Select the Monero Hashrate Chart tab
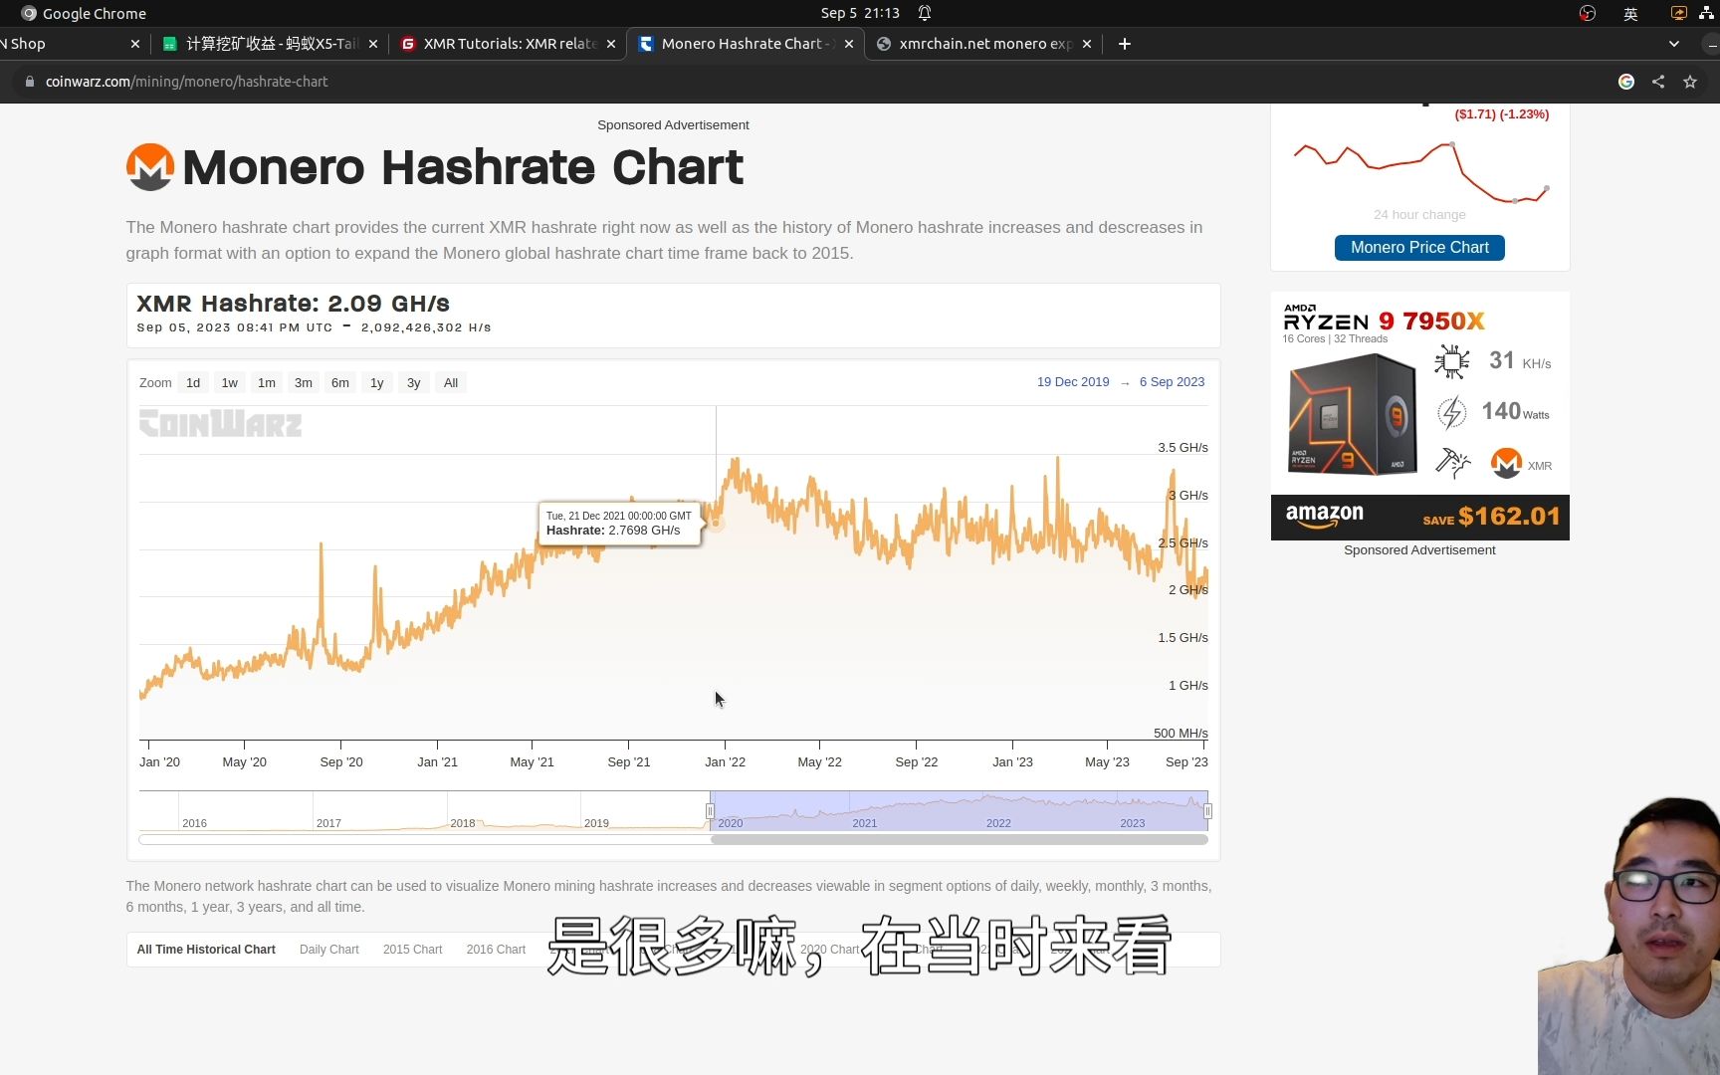The width and height of the screenshot is (1720, 1075). point(746,44)
